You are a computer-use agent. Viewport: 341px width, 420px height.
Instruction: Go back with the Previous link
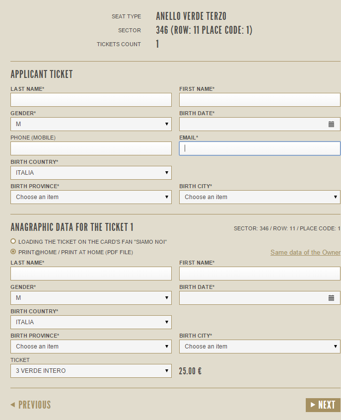(31, 405)
